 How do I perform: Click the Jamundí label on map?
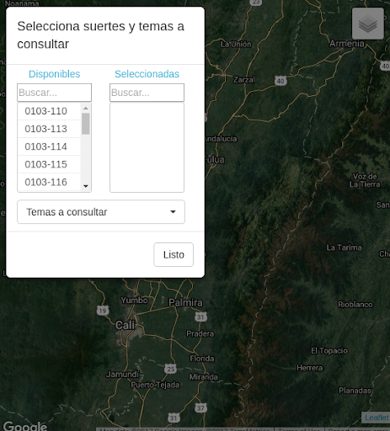(123, 375)
